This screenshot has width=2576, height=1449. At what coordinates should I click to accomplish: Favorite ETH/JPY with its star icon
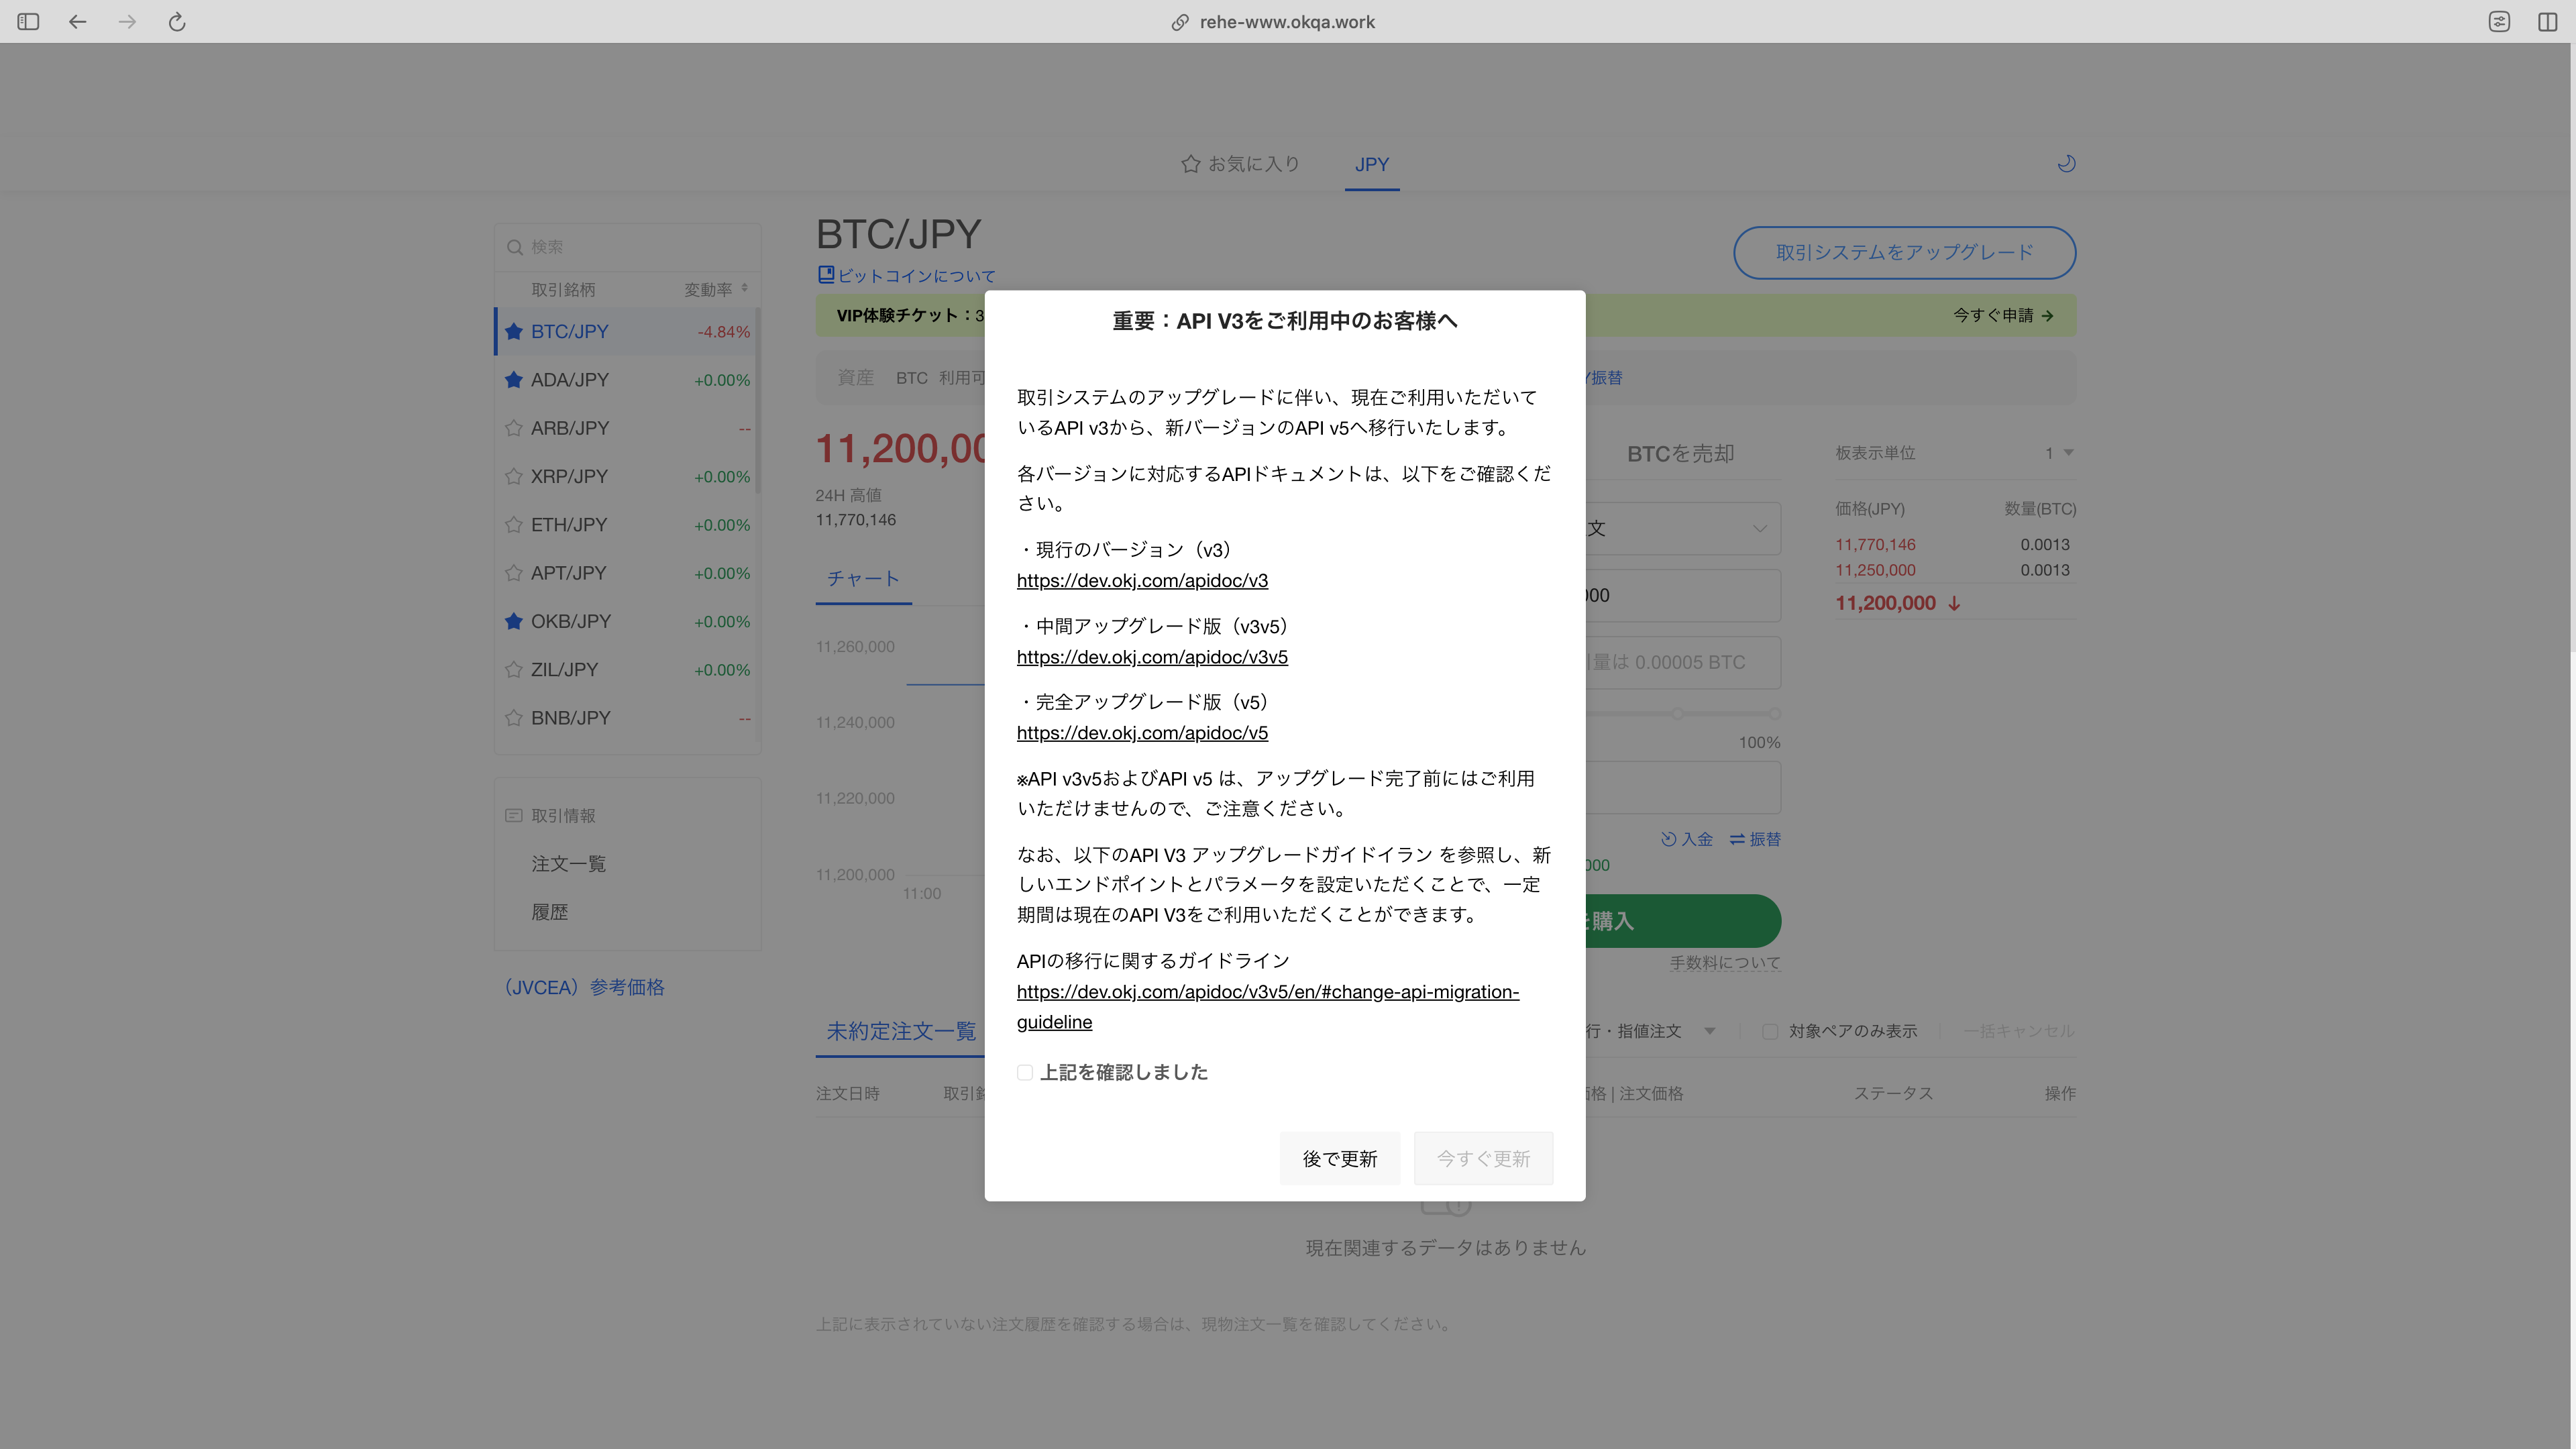tap(514, 524)
